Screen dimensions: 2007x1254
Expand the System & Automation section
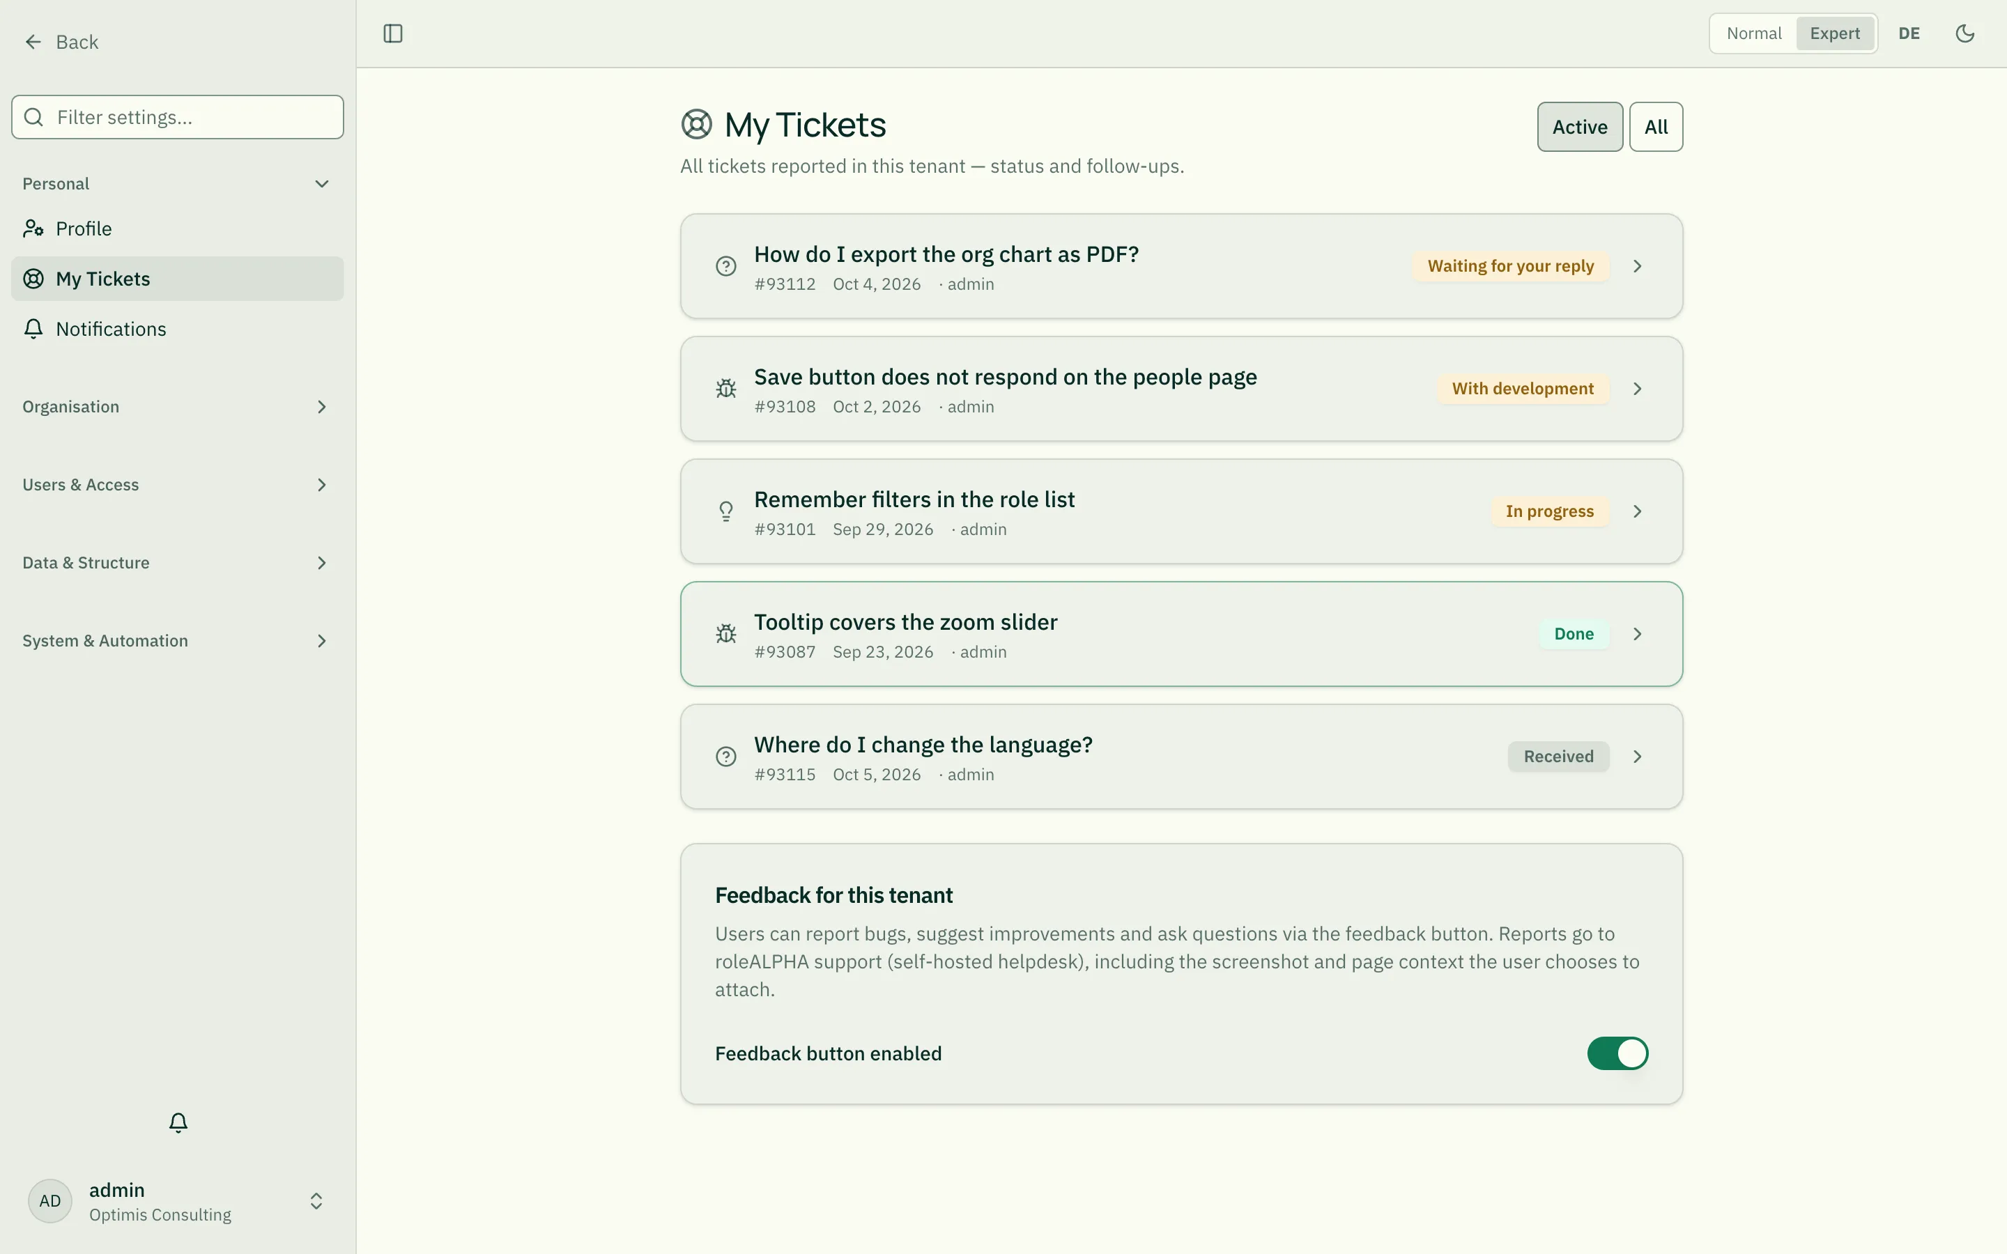point(178,640)
